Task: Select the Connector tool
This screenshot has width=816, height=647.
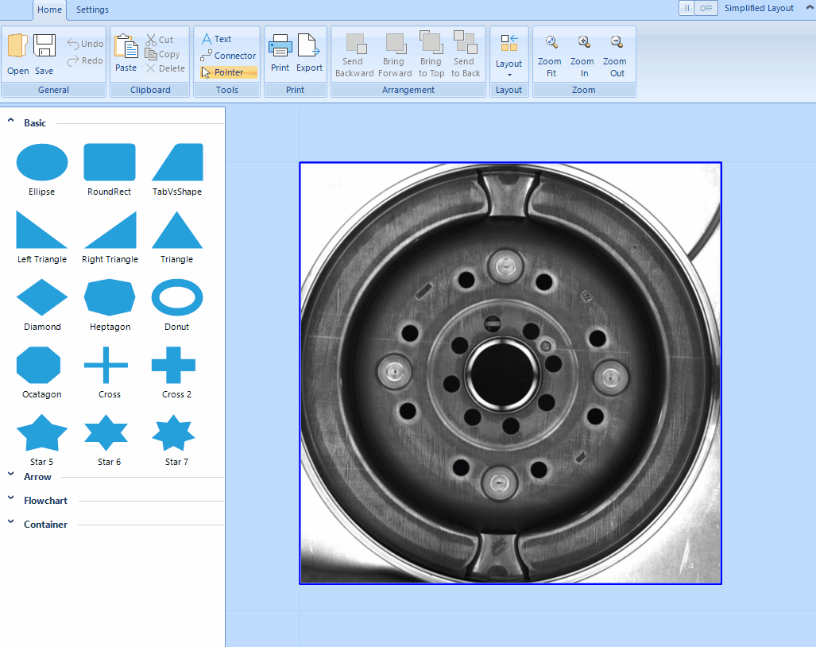Action: [x=228, y=56]
